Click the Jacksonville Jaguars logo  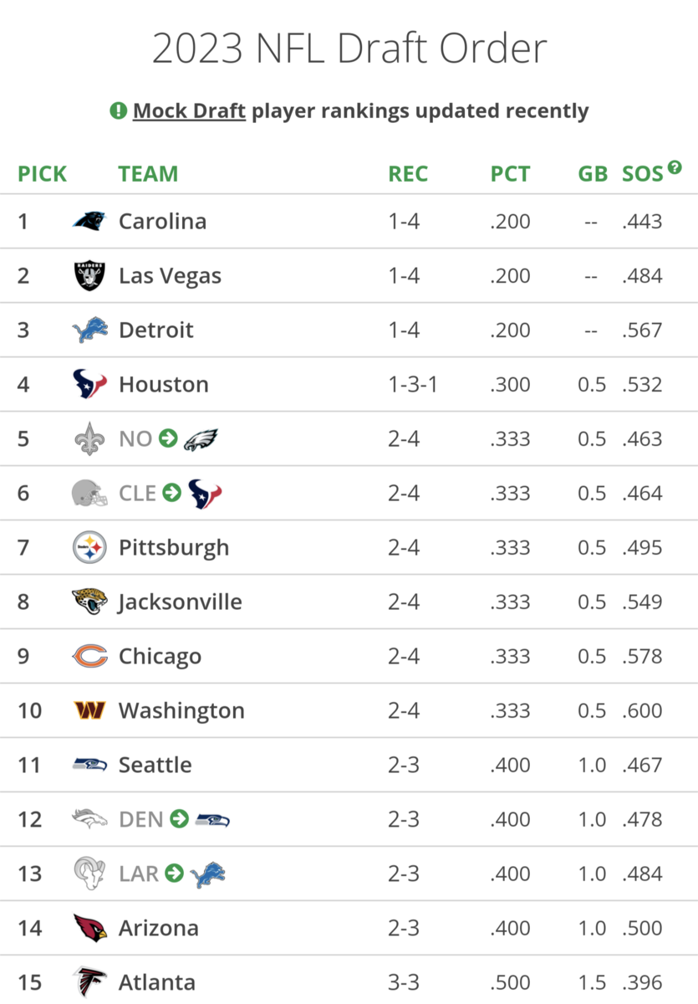89,602
